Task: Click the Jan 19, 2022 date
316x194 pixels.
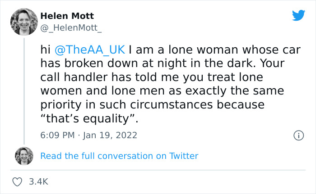Action: (x=110, y=135)
